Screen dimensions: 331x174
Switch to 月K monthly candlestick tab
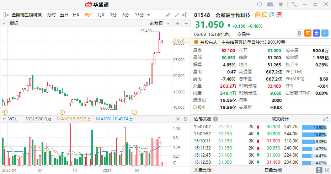[x=101, y=15]
